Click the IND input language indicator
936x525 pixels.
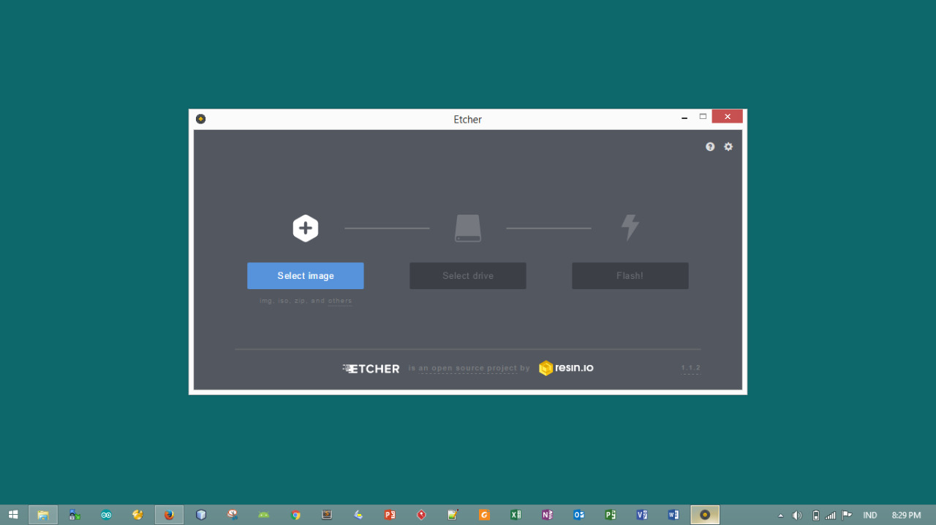[x=869, y=516]
